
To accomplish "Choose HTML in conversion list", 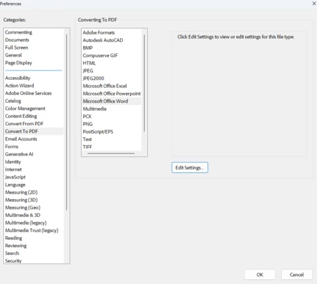I will click(89, 63).
